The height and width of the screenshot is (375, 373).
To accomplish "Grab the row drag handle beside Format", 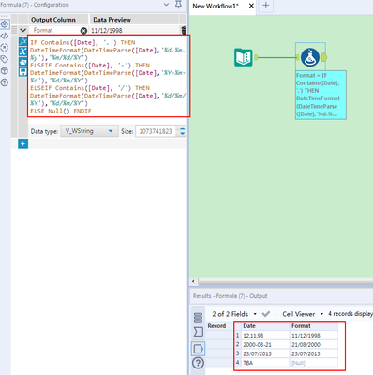I will pos(14,30).
